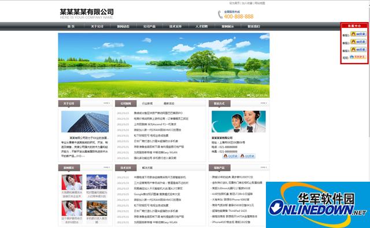Open the 关于公司 navigation item
The width and height of the screenshot is (370, 228).
[97, 26]
